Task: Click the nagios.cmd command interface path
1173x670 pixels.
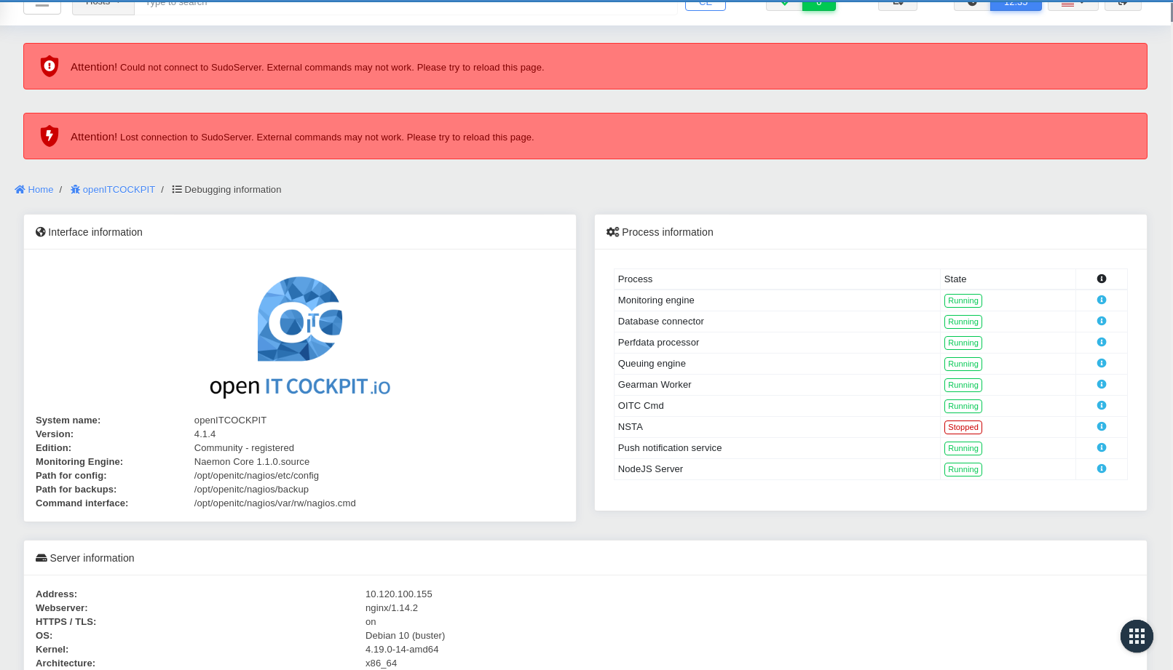Action: coord(275,503)
